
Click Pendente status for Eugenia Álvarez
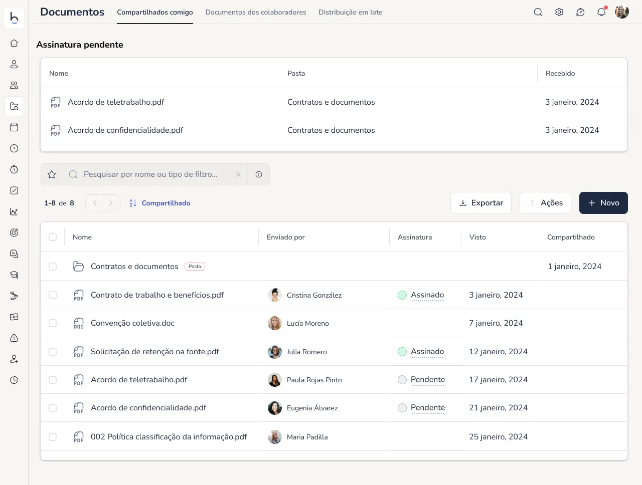[x=428, y=408]
